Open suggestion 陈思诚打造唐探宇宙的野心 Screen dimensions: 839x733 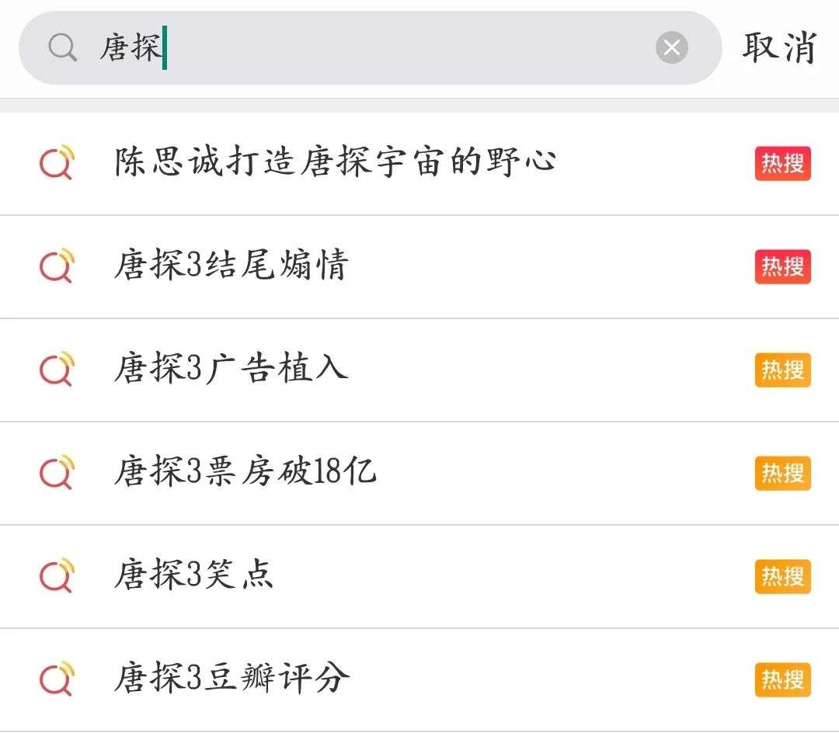[335, 162]
